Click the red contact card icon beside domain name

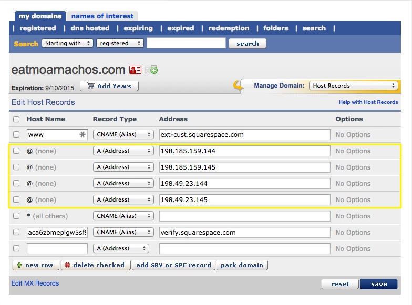point(135,70)
